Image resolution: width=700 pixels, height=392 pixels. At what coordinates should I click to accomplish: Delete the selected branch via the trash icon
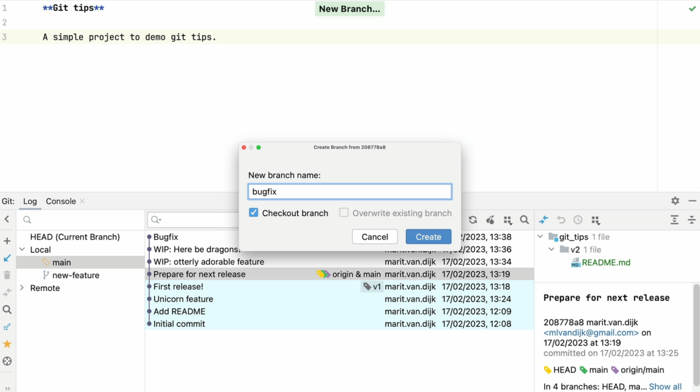tap(7, 275)
